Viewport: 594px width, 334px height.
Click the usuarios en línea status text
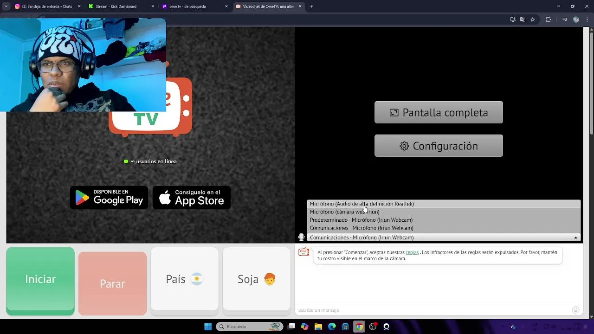pos(154,161)
